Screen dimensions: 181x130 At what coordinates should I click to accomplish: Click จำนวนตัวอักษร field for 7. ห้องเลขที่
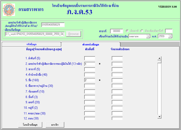tap(117, 92)
